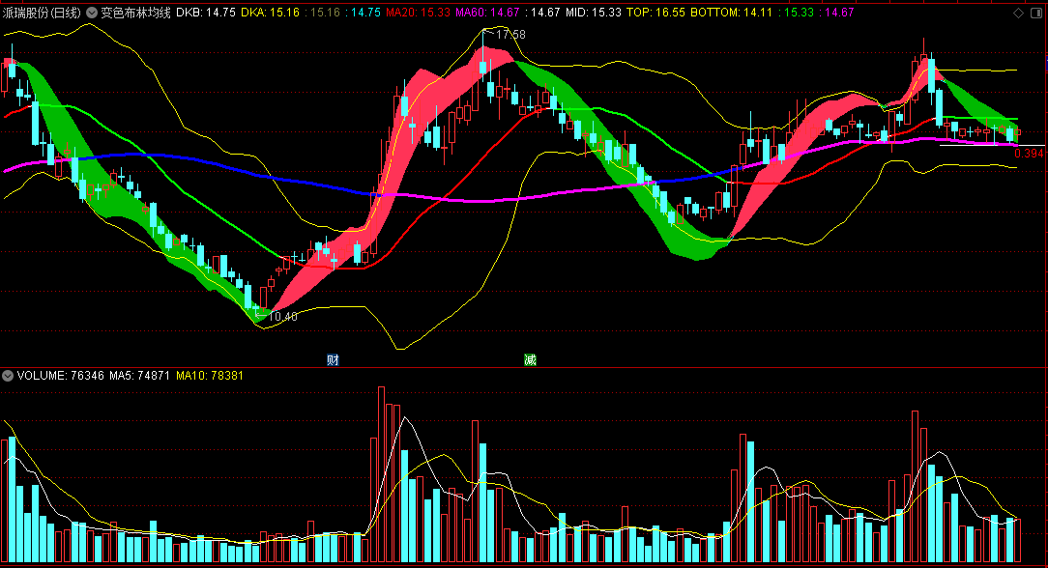Click the volume MA10: 78381 label
Image resolution: width=1048 pixels, height=568 pixels.
(x=209, y=376)
